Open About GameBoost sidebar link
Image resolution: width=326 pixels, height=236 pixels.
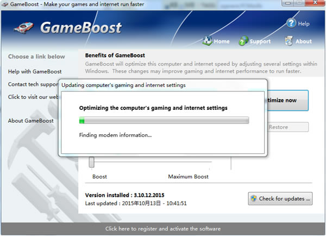pyautogui.click(x=31, y=121)
